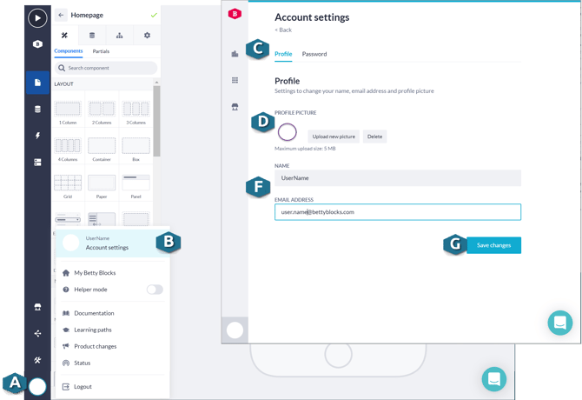Click Upload new picture button

pos(334,137)
